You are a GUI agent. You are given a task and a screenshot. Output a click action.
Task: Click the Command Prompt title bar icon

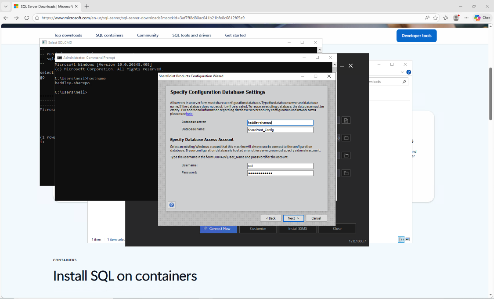pyautogui.click(x=59, y=58)
